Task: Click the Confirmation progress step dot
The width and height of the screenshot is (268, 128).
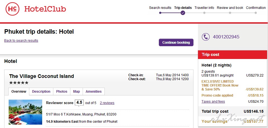Action: [256, 13]
